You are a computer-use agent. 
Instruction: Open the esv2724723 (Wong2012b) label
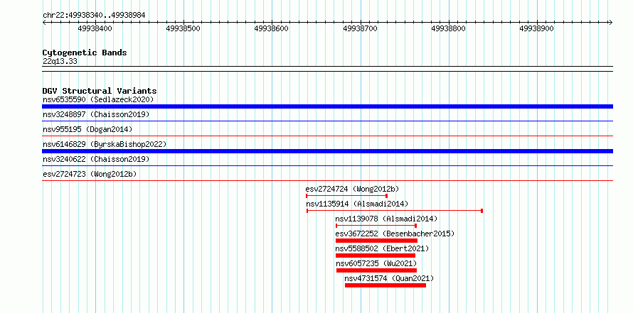(x=90, y=174)
